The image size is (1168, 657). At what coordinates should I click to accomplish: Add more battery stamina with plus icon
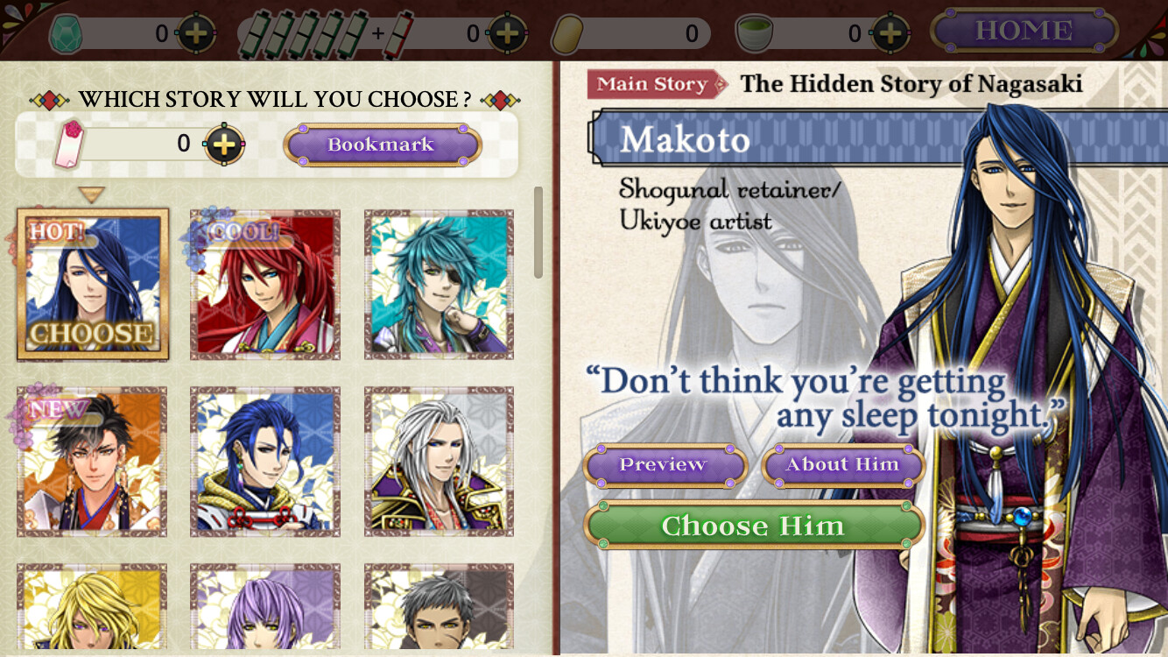pos(508,34)
